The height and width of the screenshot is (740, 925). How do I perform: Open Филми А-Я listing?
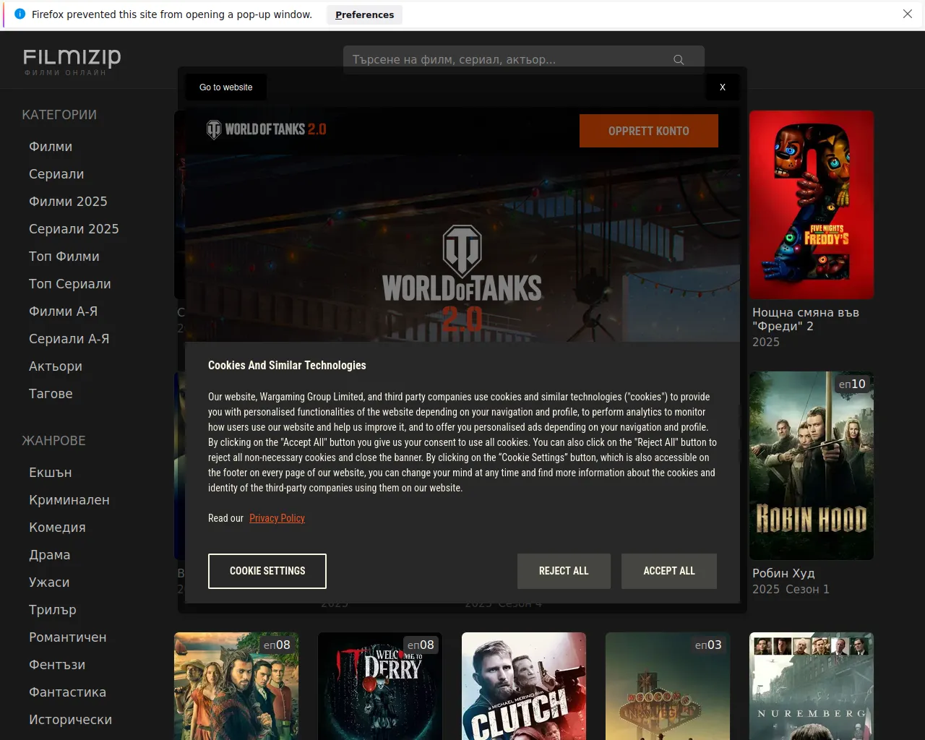click(x=63, y=311)
